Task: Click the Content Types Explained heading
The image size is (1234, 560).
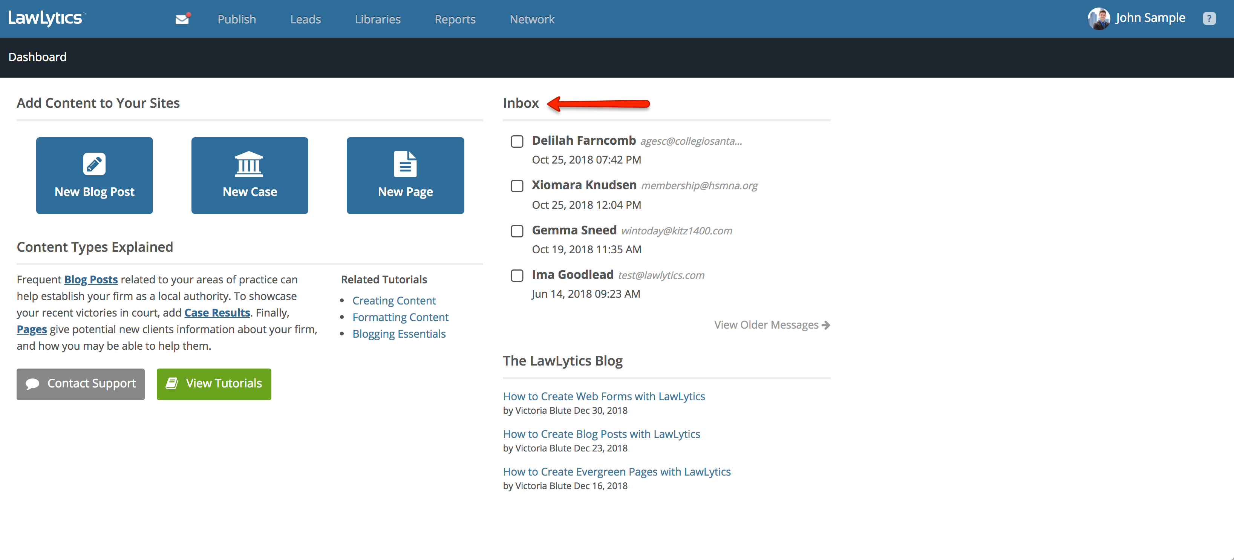Action: pyautogui.click(x=95, y=247)
